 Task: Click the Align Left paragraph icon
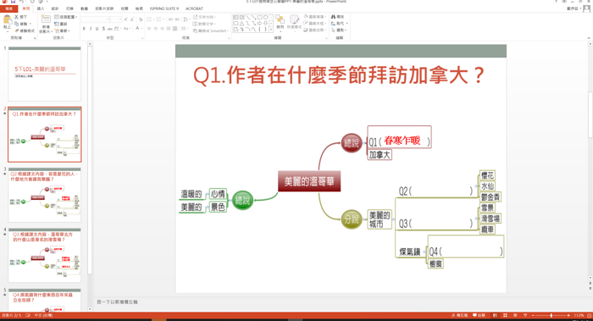point(149,28)
